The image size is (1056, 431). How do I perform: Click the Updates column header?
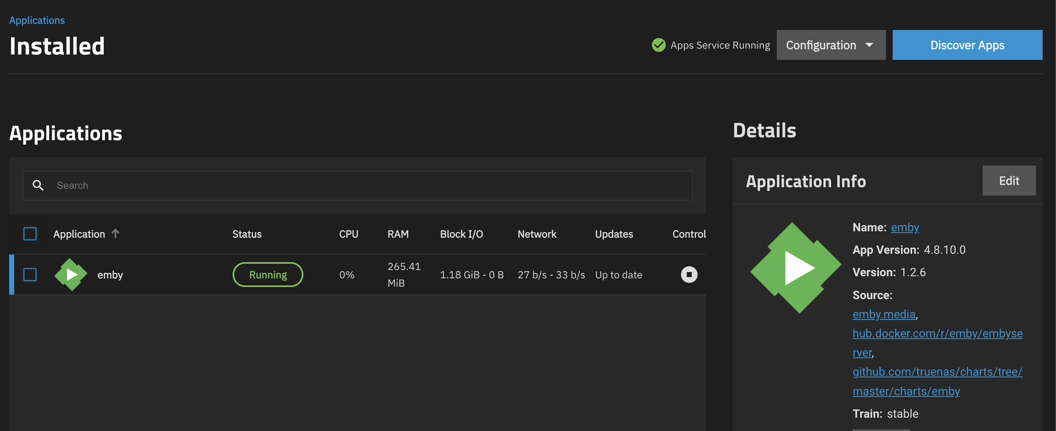click(x=614, y=234)
